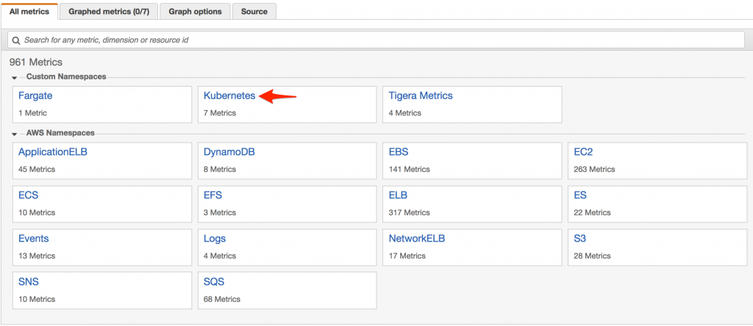This screenshot has width=753, height=326.
Task: Collapse the AWS Namespaces section
Action: (15, 134)
